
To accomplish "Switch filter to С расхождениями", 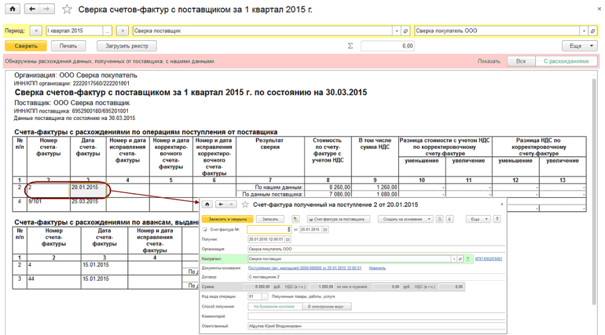I will coord(566,61).
